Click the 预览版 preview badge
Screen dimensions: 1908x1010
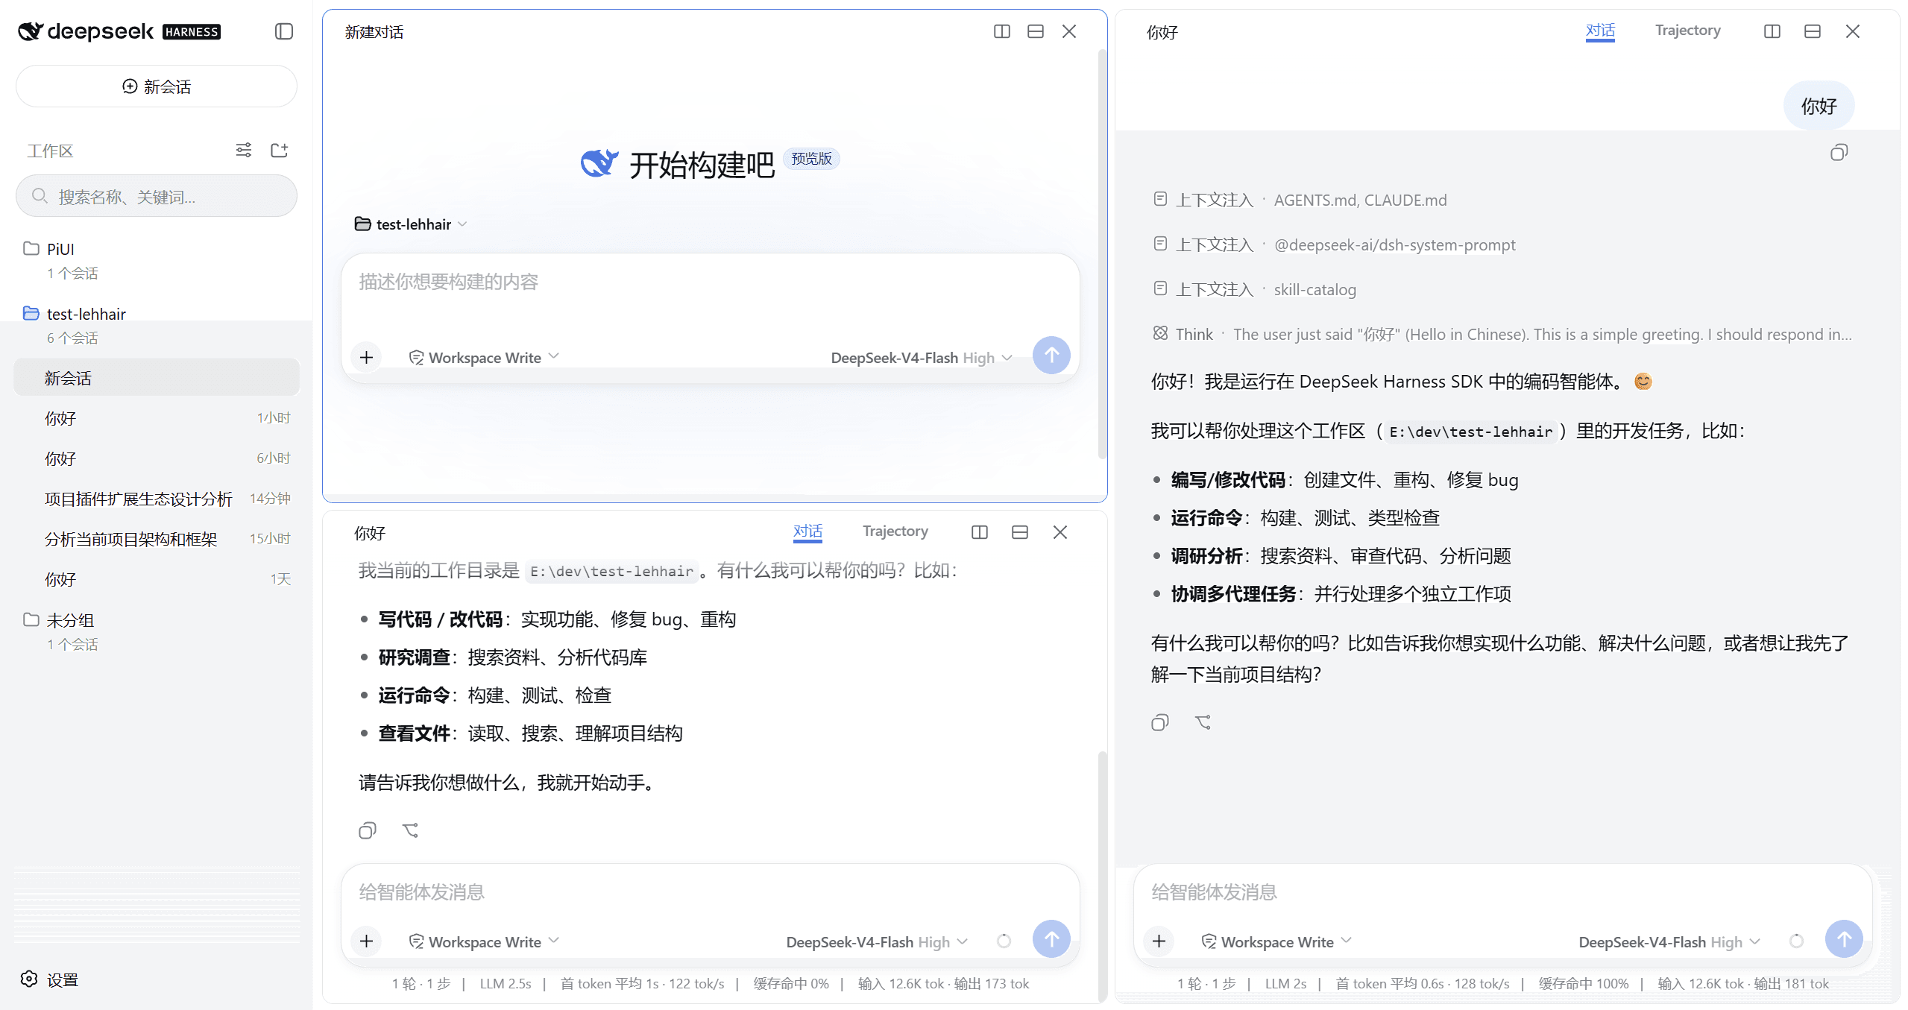pyautogui.click(x=811, y=159)
